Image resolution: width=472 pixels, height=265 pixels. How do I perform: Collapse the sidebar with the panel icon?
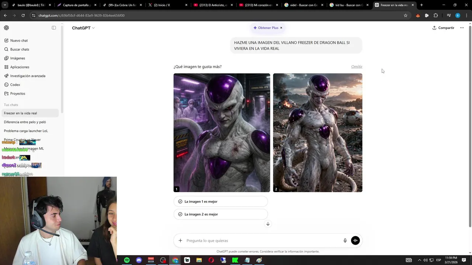click(54, 28)
